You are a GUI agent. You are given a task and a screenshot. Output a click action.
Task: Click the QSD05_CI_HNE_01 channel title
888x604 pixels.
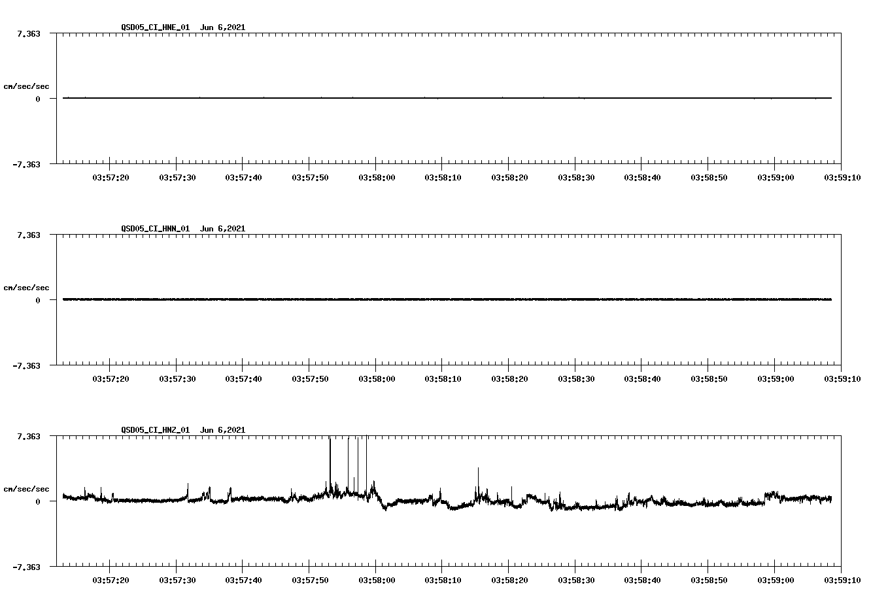[x=156, y=27]
